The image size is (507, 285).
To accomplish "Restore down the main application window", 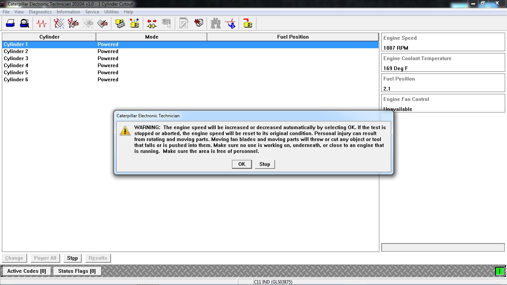I will (x=483, y=3).
